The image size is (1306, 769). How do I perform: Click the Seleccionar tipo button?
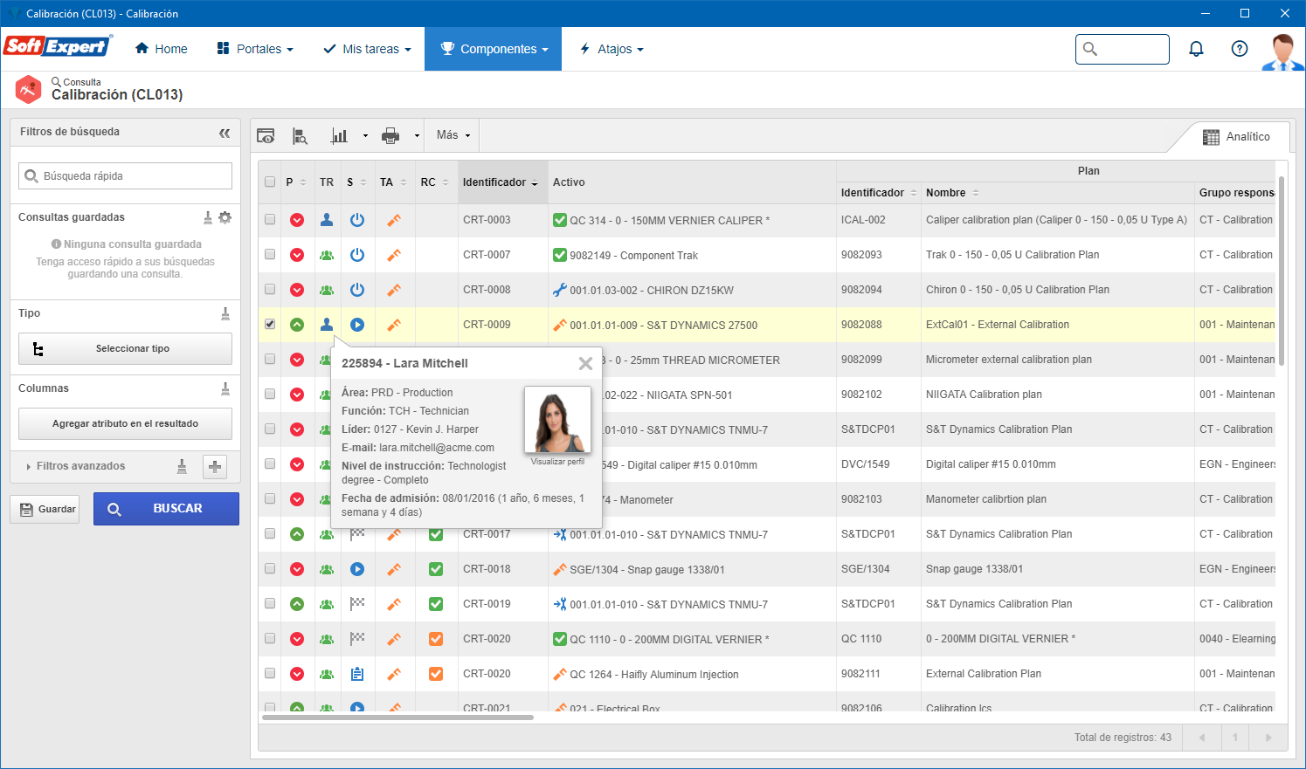tap(125, 348)
